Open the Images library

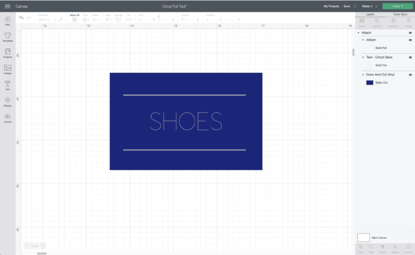8,69
